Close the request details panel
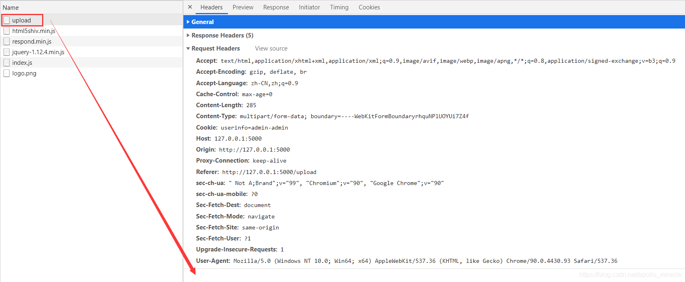Image resolution: width=685 pixels, height=282 pixels. tap(190, 7)
